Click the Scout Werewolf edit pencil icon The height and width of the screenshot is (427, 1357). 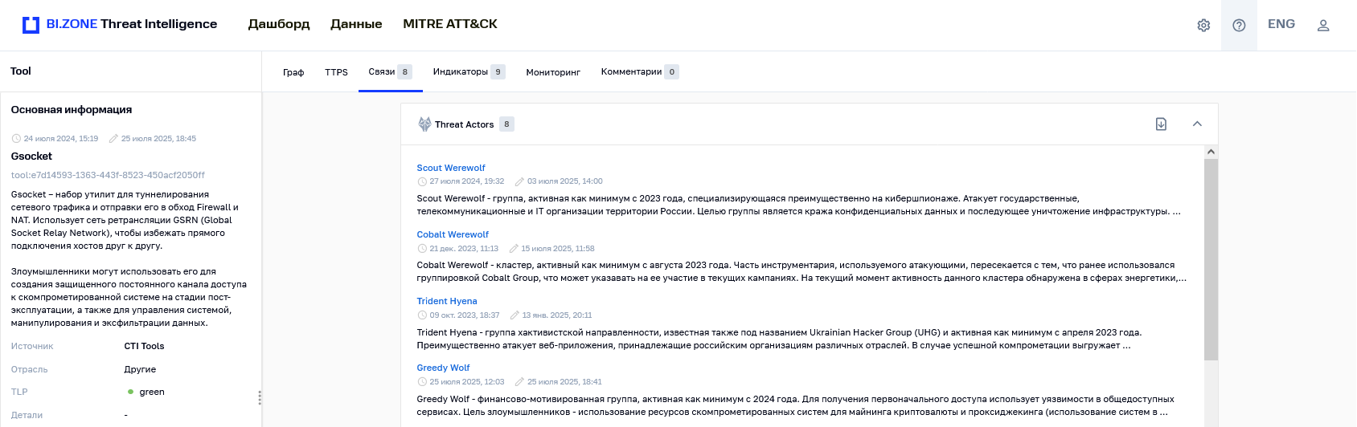click(519, 181)
